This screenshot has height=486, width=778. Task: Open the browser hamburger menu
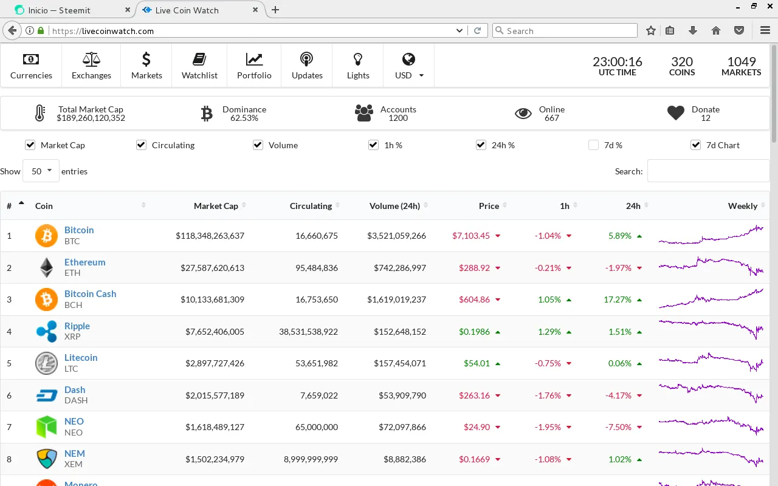(765, 30)
